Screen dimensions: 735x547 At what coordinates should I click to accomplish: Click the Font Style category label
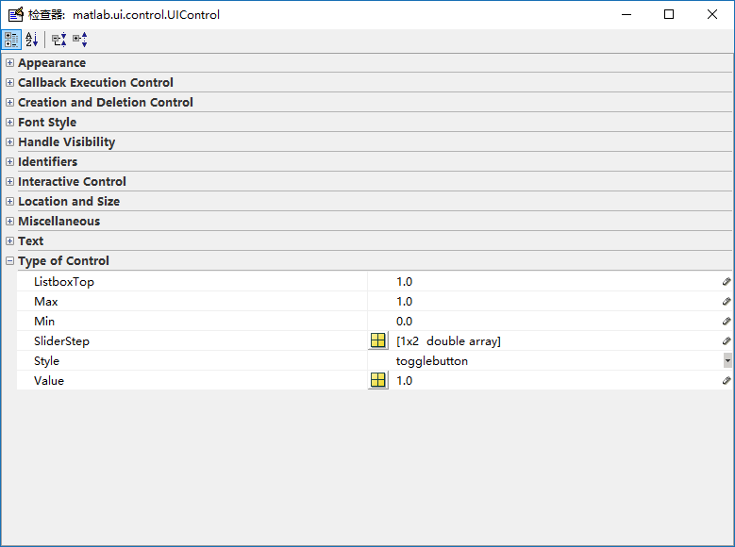point(47,123)
